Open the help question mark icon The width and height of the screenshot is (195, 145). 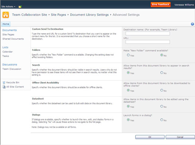click(x=192, y=24)
